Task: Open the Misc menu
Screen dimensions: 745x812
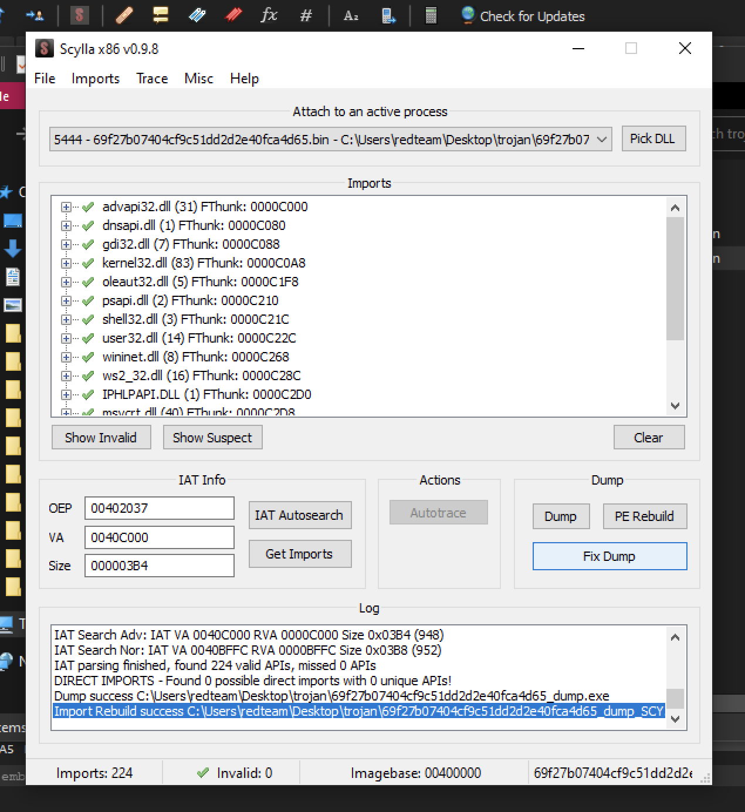Action: (x=199, y=79)
